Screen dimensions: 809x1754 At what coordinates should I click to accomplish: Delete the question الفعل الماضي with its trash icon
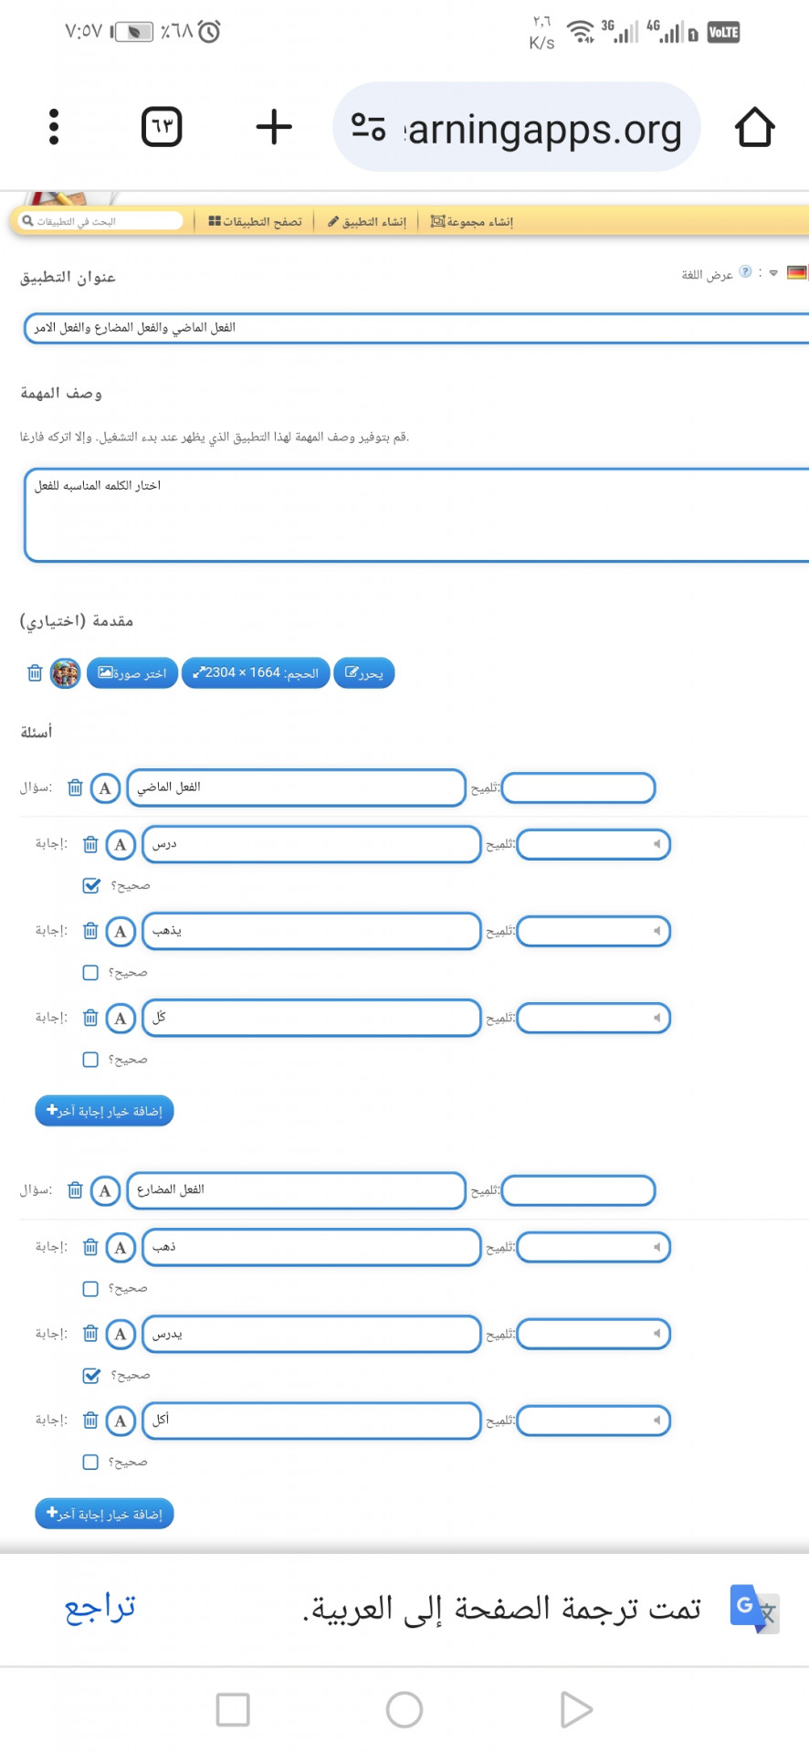pos(76,787)
